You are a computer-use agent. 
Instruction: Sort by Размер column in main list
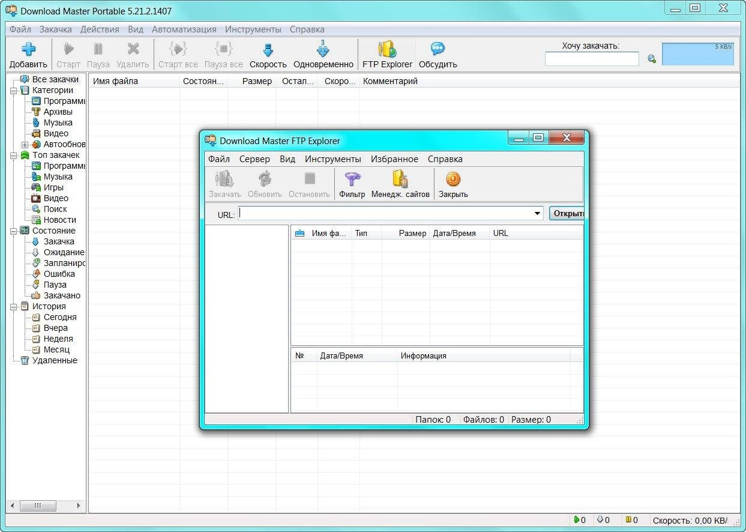251,81
